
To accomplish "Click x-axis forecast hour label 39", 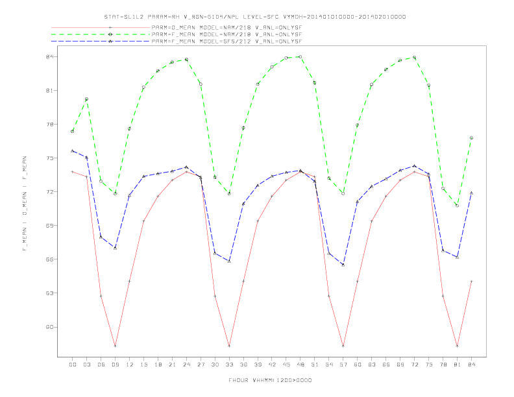I will [258, 365].
